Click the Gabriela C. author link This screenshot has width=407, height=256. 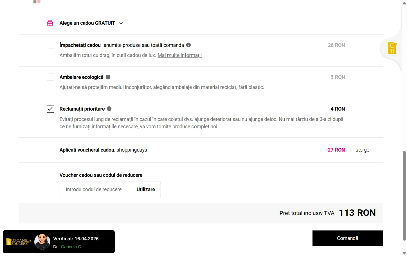(x=71, y=247)
